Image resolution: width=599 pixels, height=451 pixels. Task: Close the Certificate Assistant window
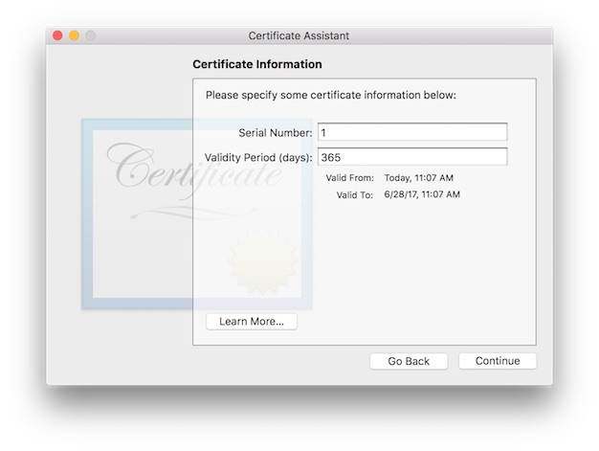(57, 35)
